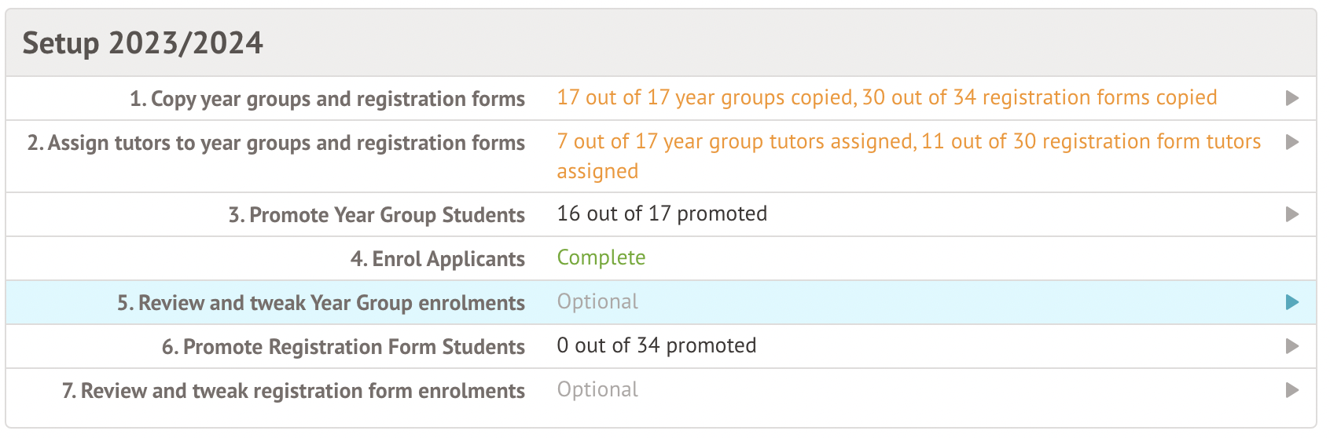Click arrow for Review registration form enrolments
Image resolution: width=1330 pixels, height=438 pixels.
[1291, 390]
